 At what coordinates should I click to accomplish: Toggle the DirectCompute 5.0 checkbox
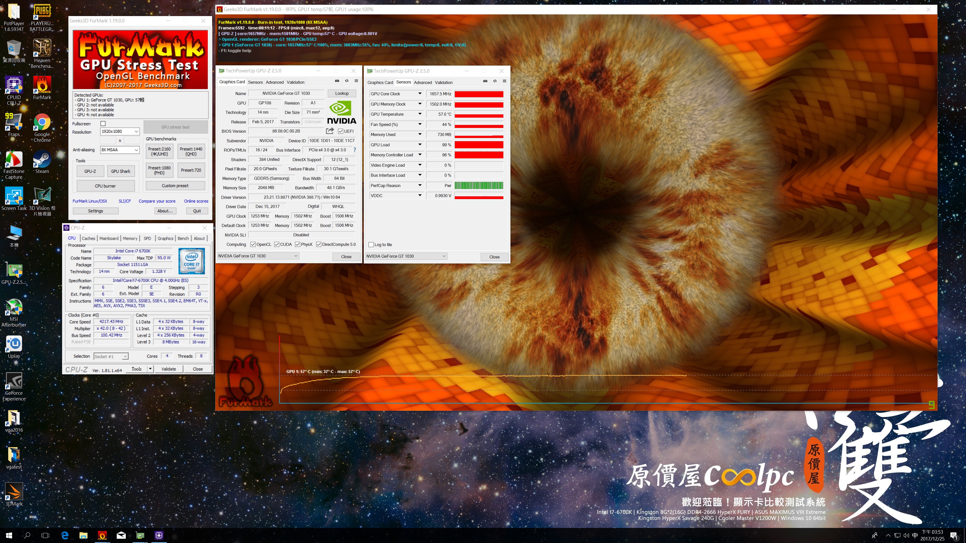(319, 244)
